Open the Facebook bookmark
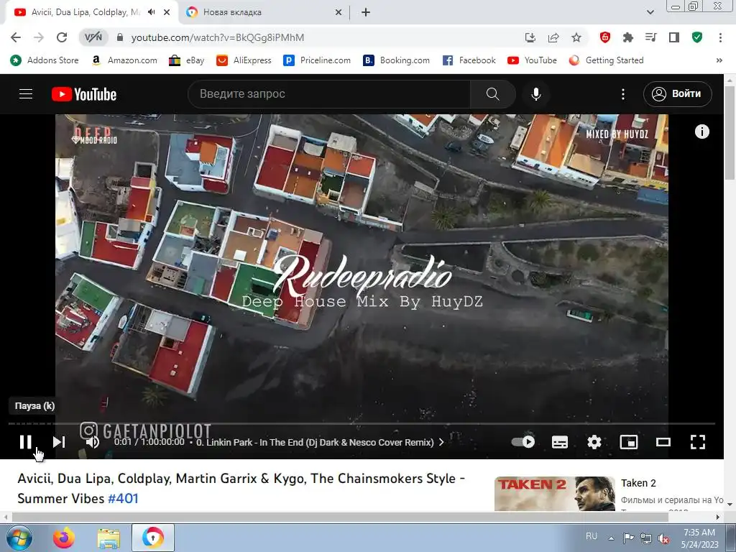 (469, 60)
